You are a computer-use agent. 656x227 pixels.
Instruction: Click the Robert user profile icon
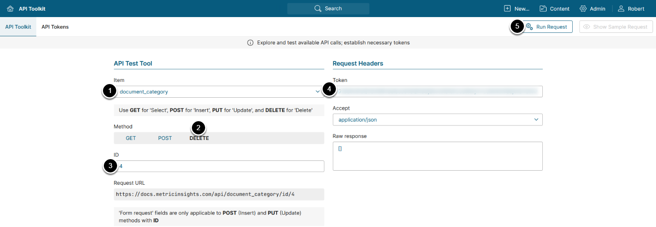pyautogui.click(x=621, y=9)
